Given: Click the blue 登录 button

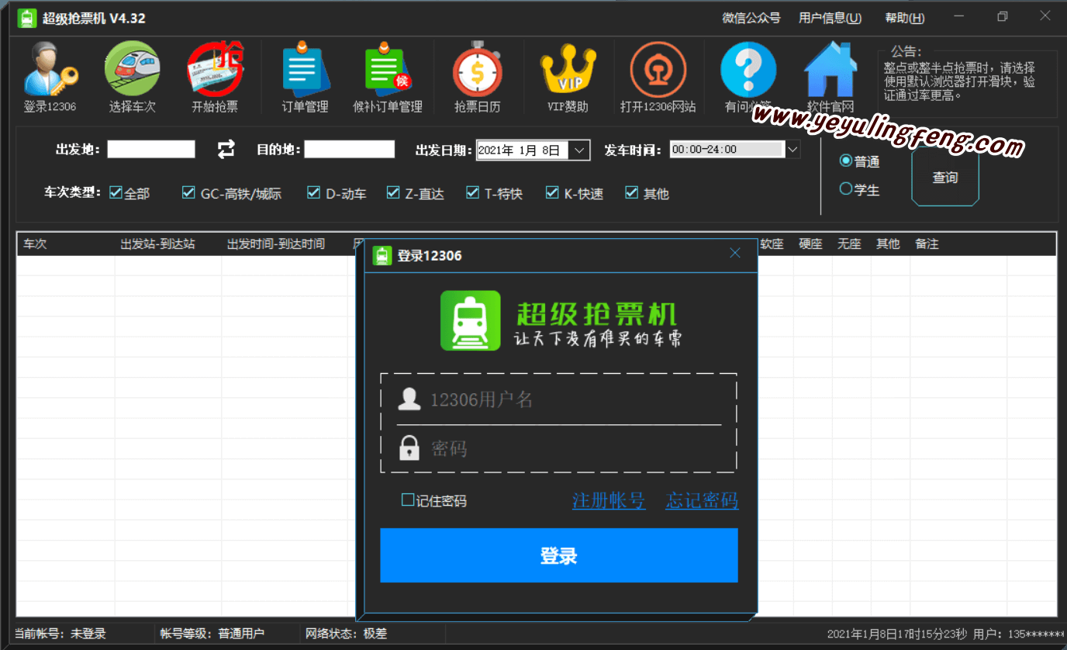Looking at the screenshot, I should (x=558, y=555).
